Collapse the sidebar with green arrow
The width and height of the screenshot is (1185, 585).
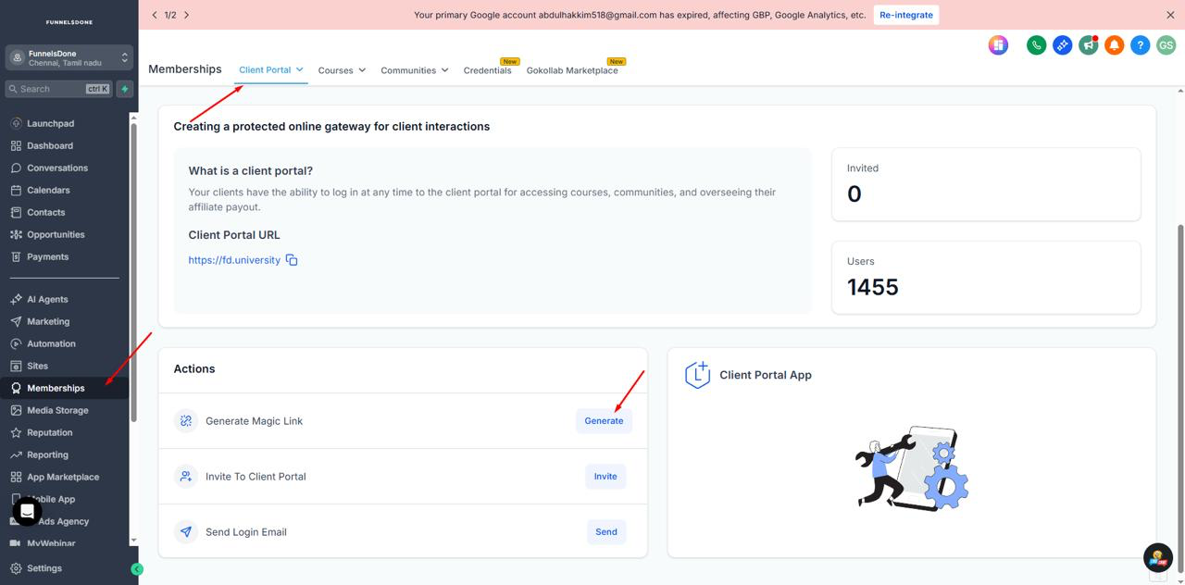(137, 569)
